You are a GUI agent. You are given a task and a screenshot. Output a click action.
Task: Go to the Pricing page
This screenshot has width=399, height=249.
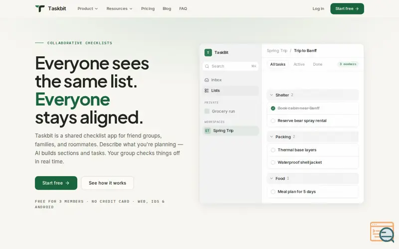[148, 8]
